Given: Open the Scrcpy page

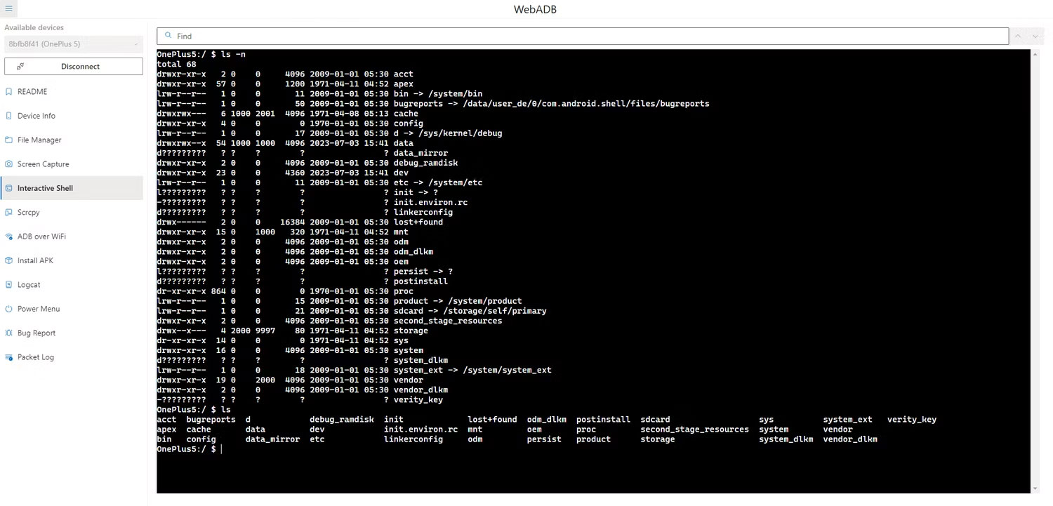Looking at the screenshot, I should tap(72, 212).
